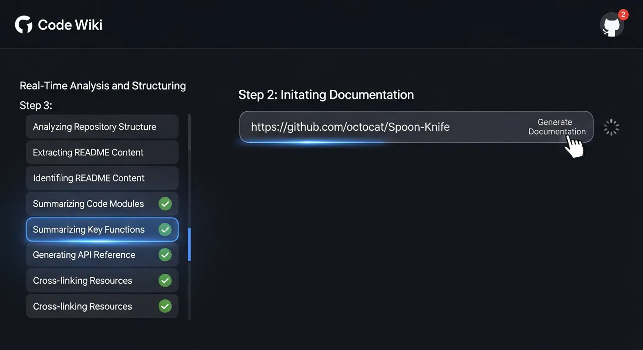The width and height of the screenshot is (643, 350).
Task: Click the notification badge showing 2
Action: point(623,14)
